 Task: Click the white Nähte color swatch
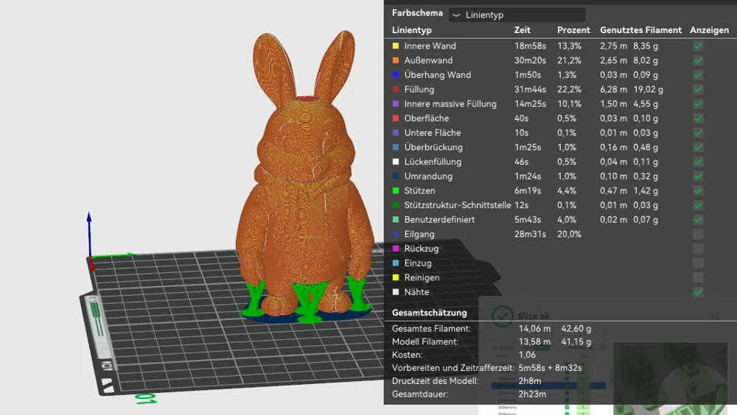[396, 292]
